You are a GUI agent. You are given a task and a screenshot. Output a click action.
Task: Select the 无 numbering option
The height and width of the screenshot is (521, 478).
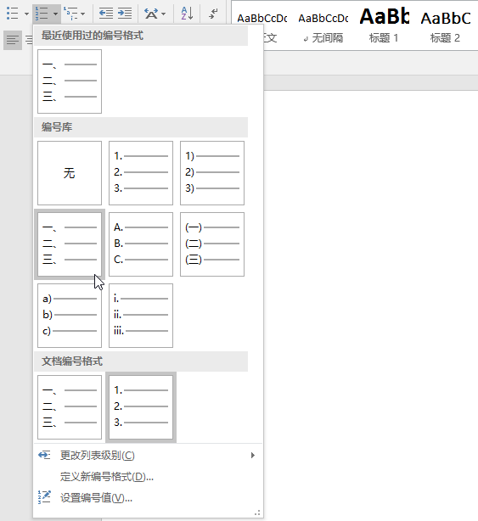tap(70, 173)
